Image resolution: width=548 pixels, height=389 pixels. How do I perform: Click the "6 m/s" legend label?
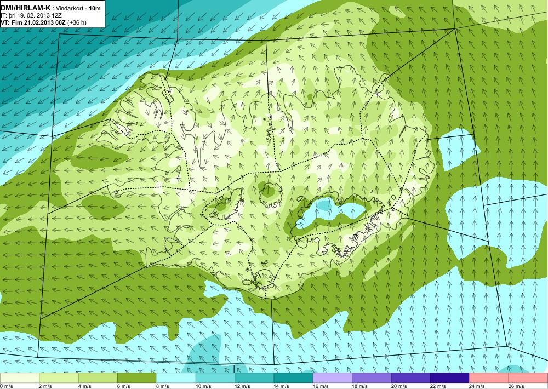pos(124,386)
